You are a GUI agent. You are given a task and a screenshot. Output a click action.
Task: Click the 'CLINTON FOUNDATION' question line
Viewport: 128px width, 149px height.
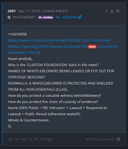click(53, 65)
